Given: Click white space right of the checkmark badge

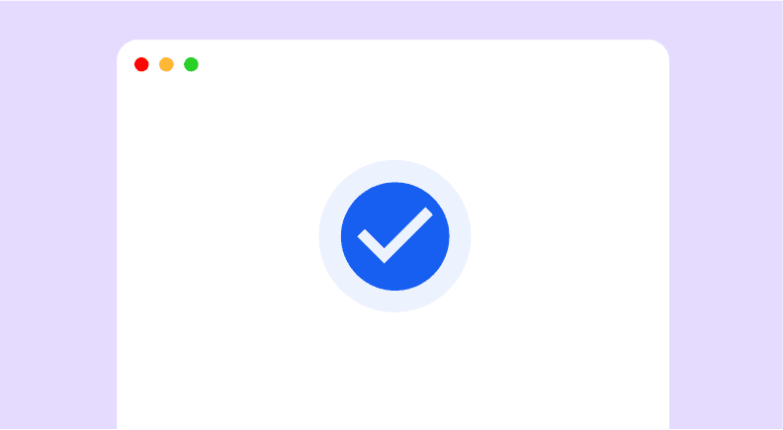Looking at the screenshot, I should tap(569, 236).
